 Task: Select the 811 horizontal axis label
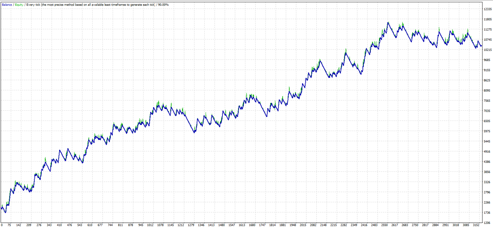120,225
